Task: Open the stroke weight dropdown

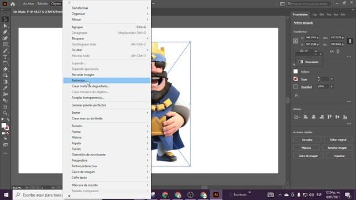Action: coord(332,79)
